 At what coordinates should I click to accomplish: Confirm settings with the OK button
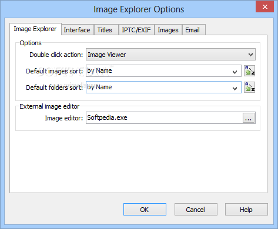click(145, 210)
